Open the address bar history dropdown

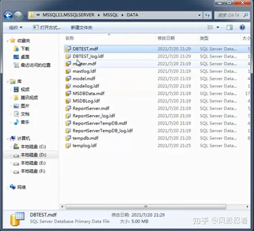pos(199,15)
